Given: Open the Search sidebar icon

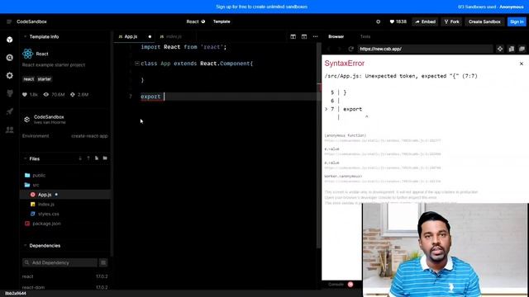Looking at the screenshot, I should point(9,58).
